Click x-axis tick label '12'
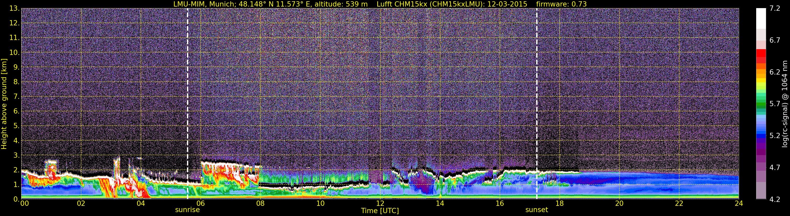 tap(380, 203)
